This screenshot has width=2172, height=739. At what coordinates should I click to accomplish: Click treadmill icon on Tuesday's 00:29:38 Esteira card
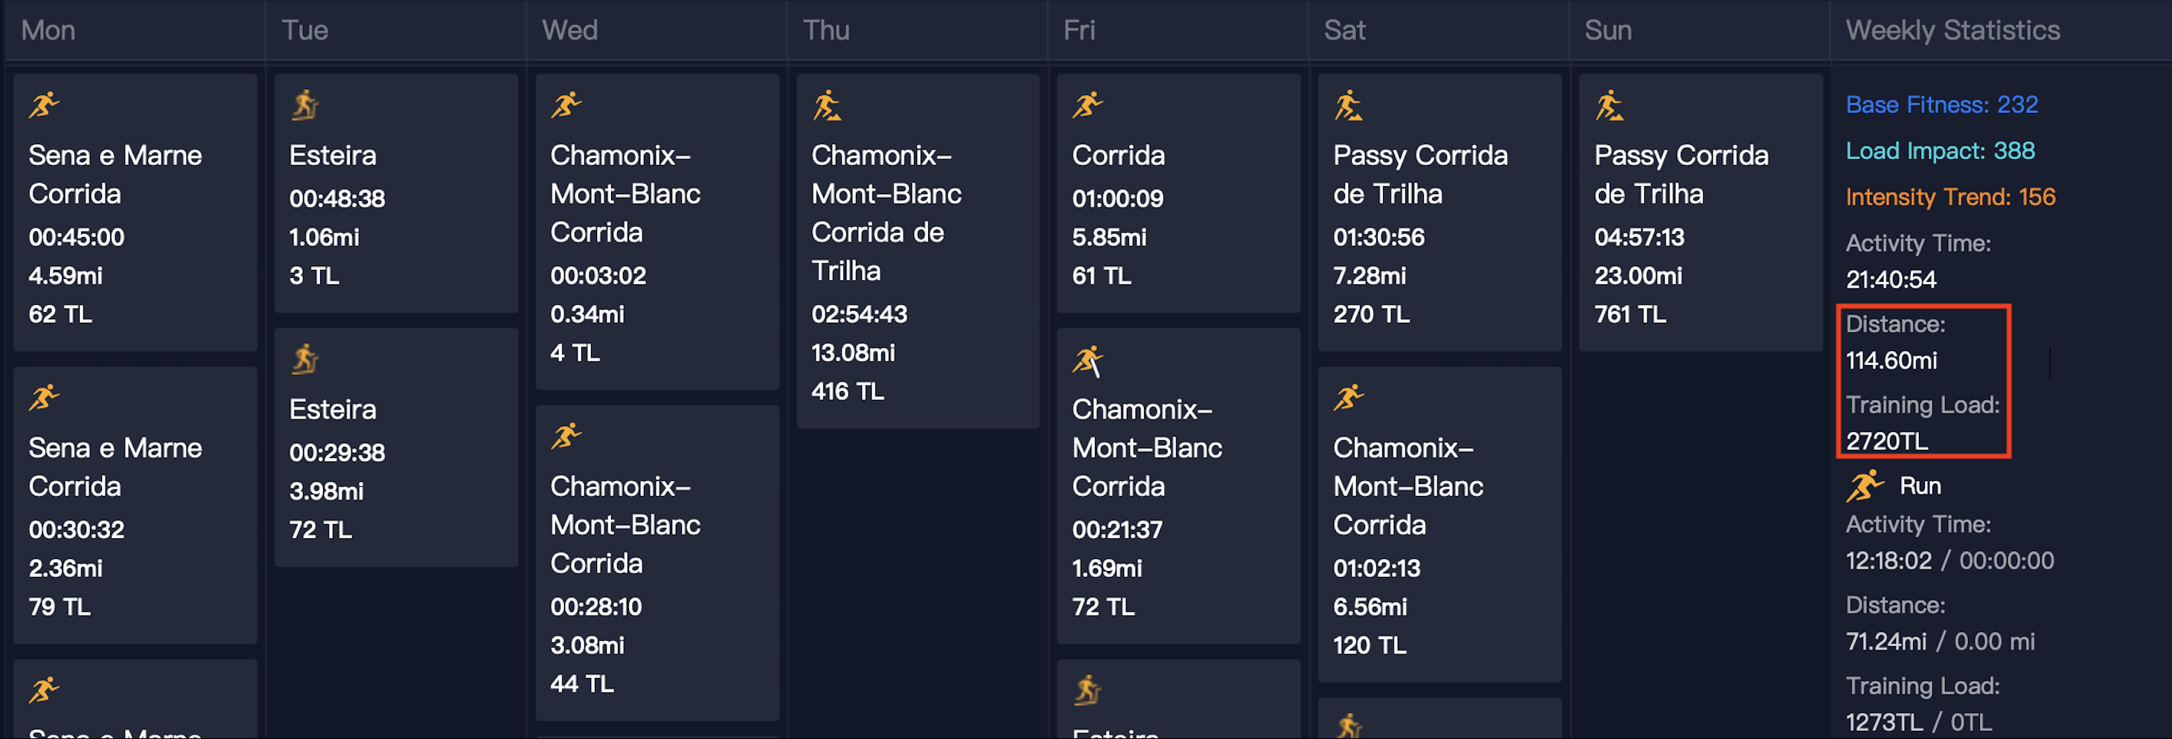coord(304,360)
